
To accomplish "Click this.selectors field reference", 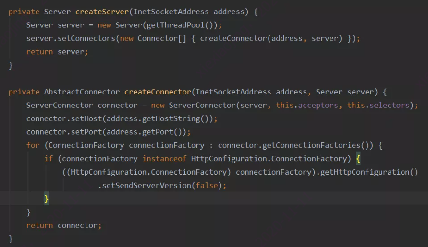I will pos(378,105).
